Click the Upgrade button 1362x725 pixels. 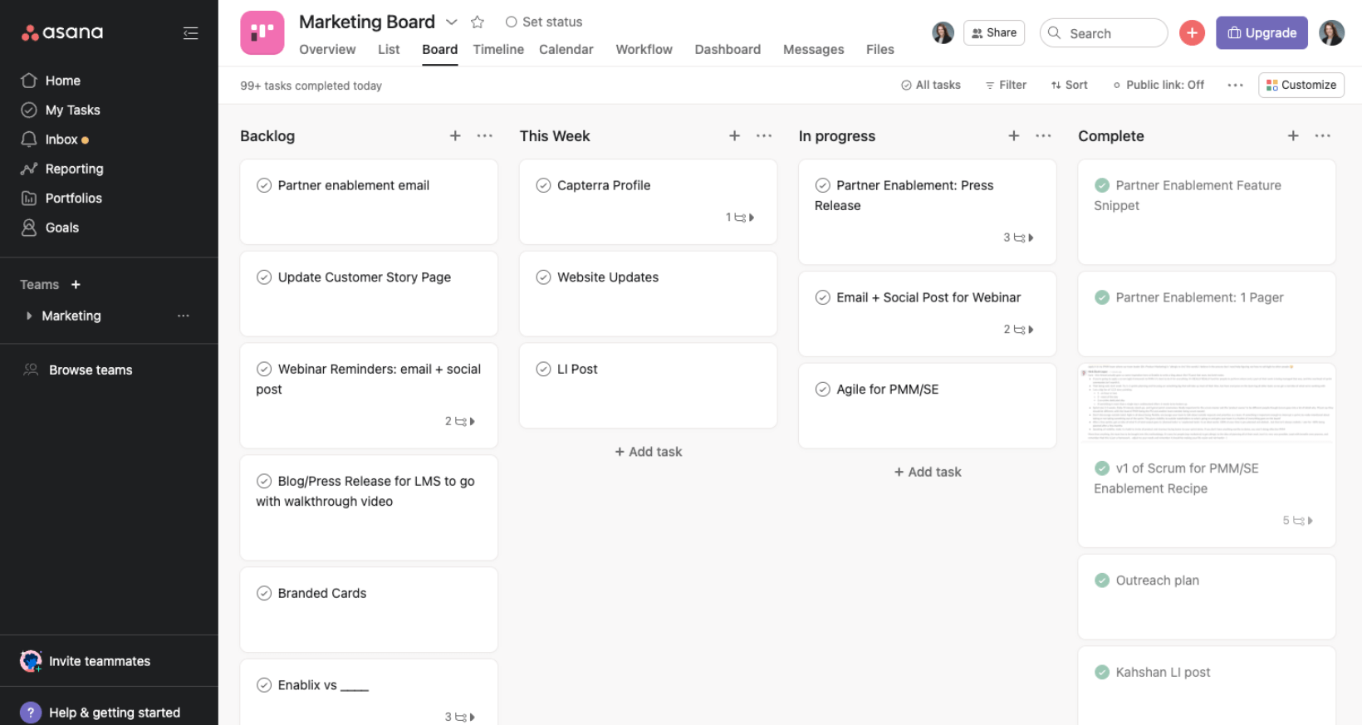[x=1262, y=33]
